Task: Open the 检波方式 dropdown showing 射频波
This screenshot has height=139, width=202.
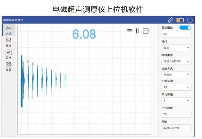Action: tap(176, 75)
